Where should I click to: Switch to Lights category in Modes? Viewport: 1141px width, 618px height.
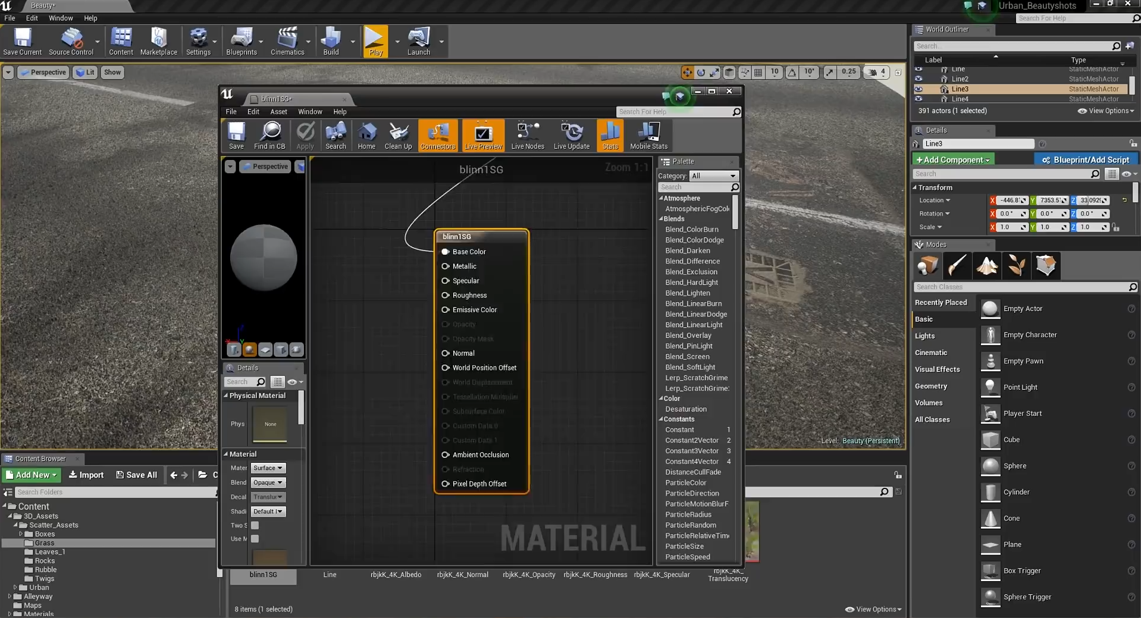[924, 336]
